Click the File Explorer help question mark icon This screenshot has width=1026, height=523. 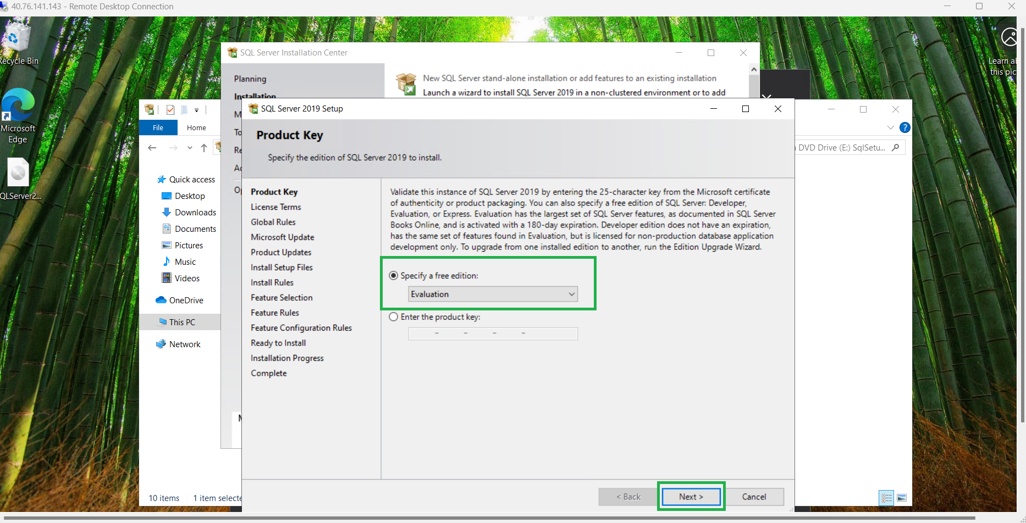[905, 127]
